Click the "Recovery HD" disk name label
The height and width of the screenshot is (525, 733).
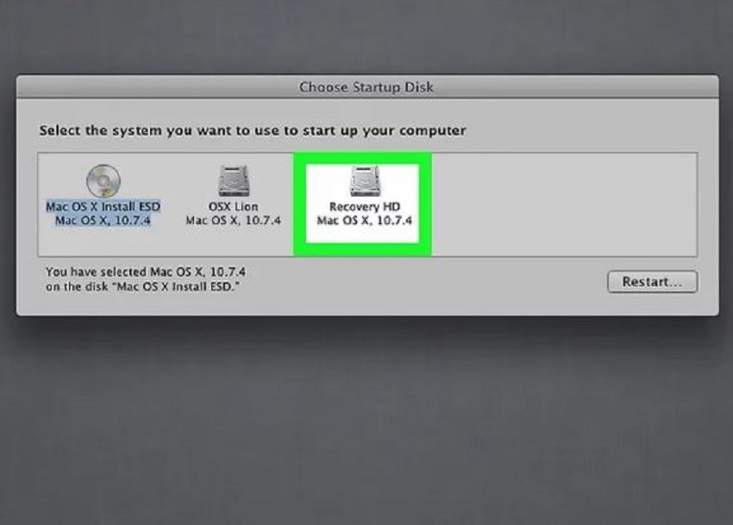[x=365, y=207]
